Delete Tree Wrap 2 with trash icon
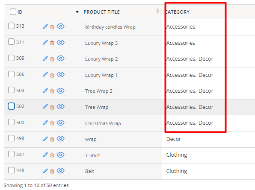Viewport: 255px width, 190px height. click(52, 91)
